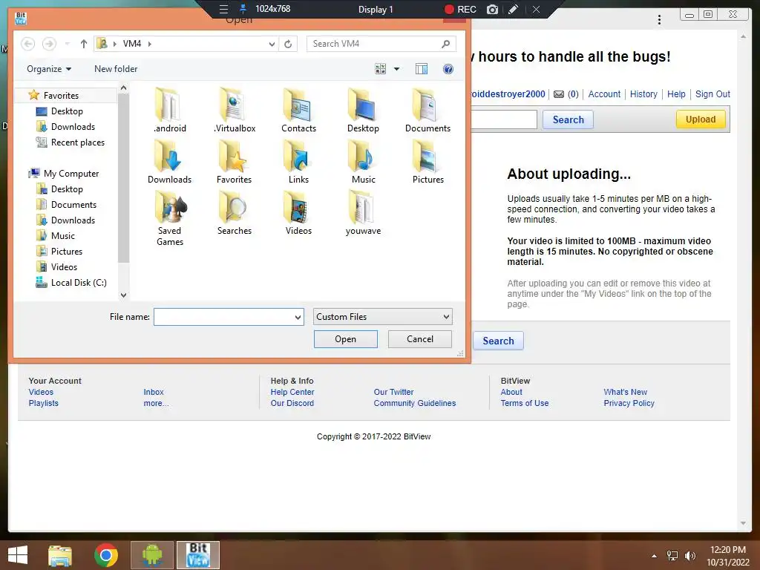
Task: Click the recorder pencil annotate icon
Action: (514, 9)
